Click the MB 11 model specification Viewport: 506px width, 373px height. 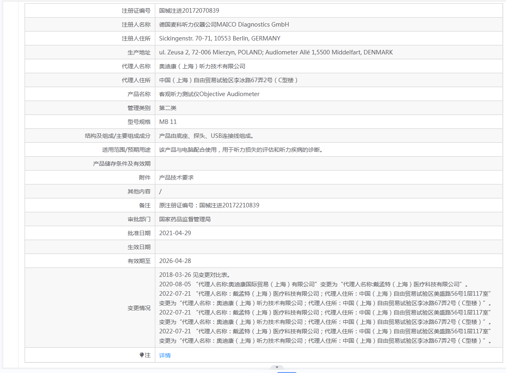[168, 122]
